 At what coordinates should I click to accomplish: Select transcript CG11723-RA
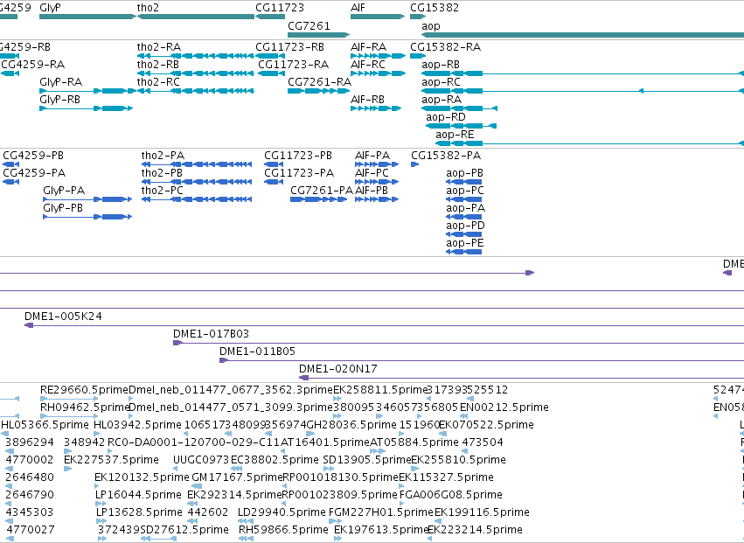point(271,73)
